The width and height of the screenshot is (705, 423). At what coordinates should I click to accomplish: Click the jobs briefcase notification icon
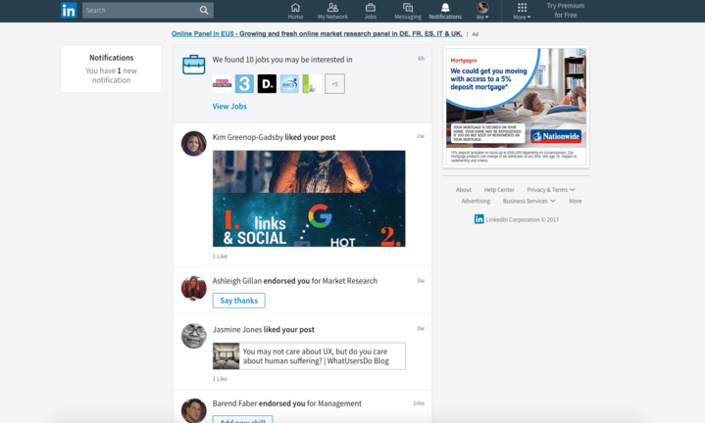click(x=194, y=65)
